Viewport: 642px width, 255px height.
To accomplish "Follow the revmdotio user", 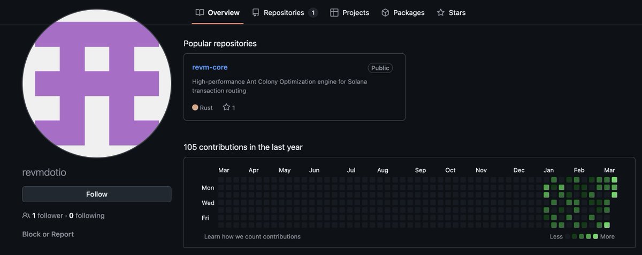I will point(97,194).
